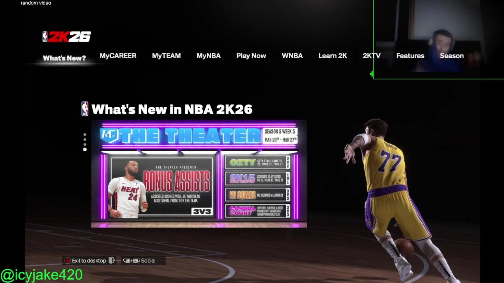Screen dimensions: 504x283
Task: Select the bottom highlighted carousel page dot
Action: point(85,149)
